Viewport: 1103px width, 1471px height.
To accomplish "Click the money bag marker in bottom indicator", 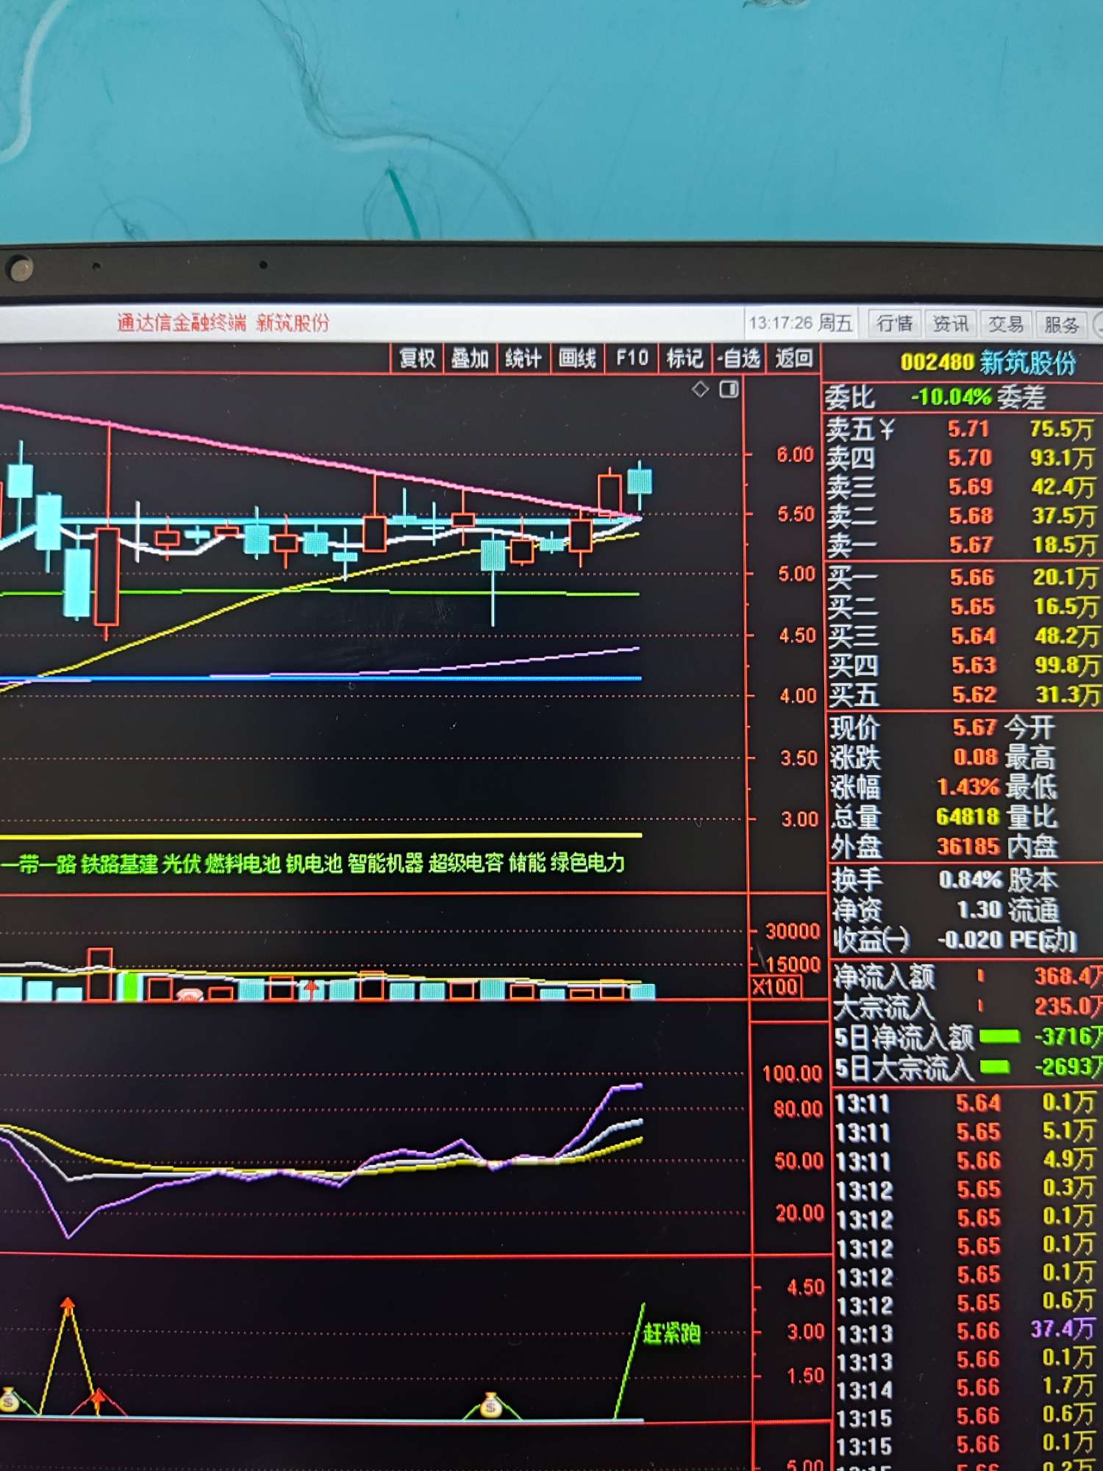I will pos(490,1406).
